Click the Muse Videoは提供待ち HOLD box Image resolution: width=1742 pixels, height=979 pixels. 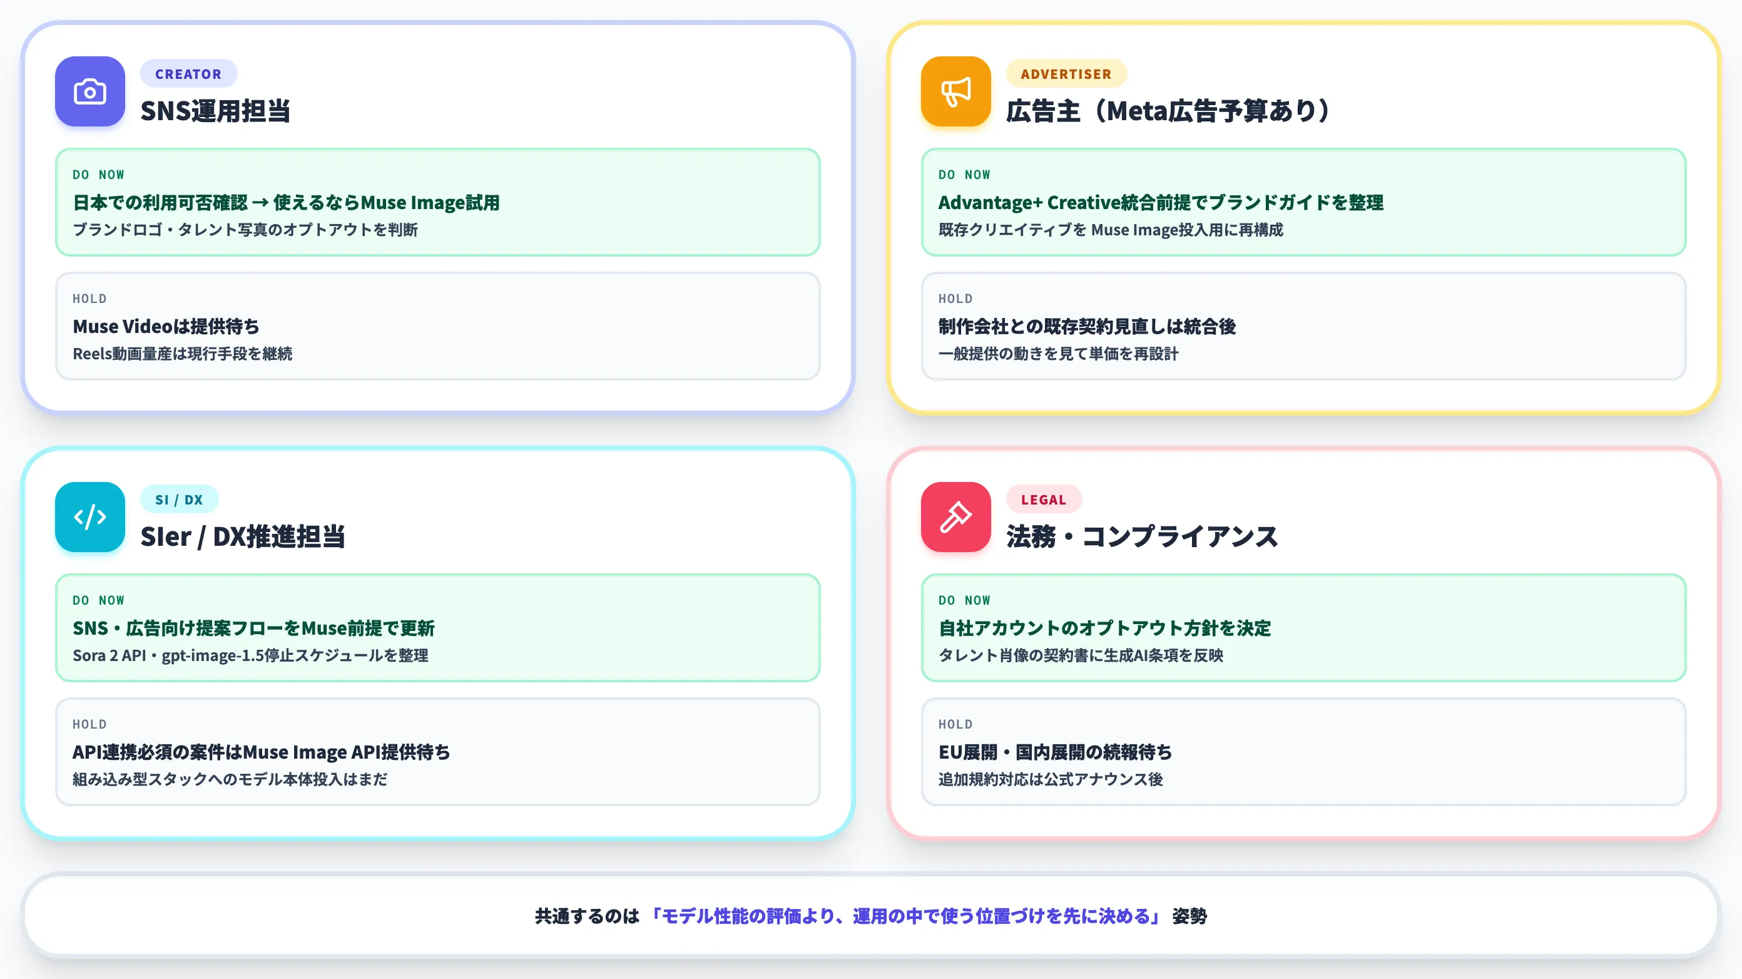pyautogui.click(x=437, y=326)
